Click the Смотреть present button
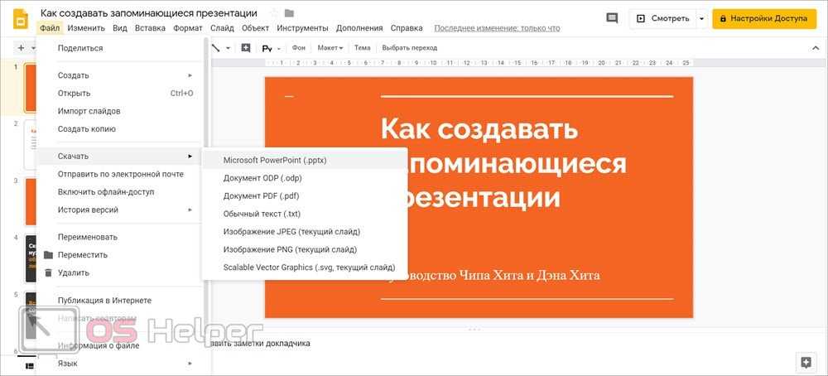 [662, 18]
